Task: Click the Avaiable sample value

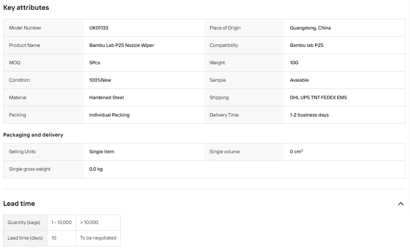Action: tap(299, 80)
